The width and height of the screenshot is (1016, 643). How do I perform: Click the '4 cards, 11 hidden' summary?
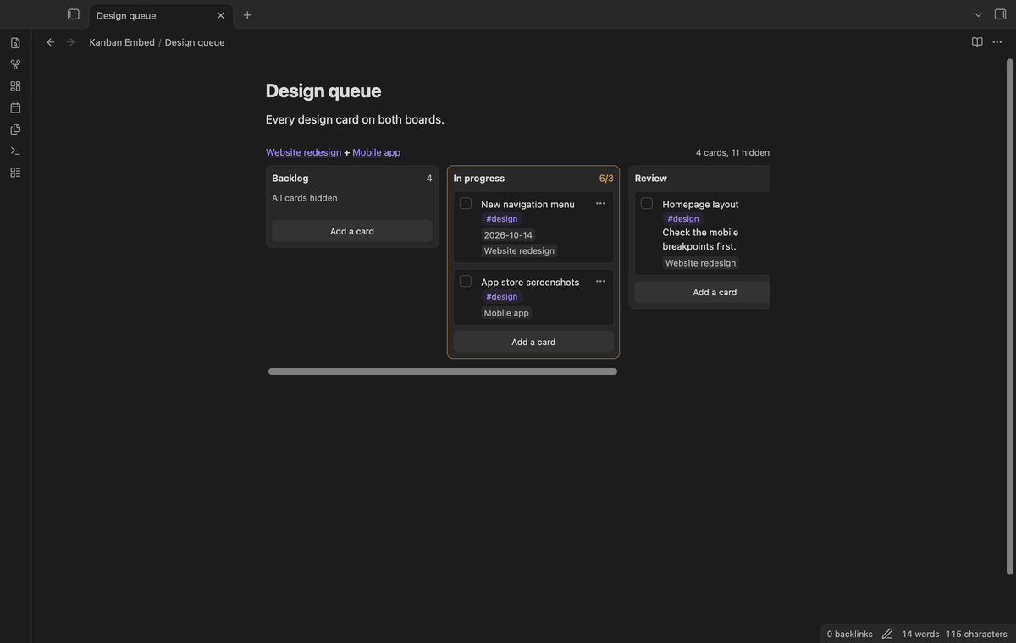coord(732,152)
